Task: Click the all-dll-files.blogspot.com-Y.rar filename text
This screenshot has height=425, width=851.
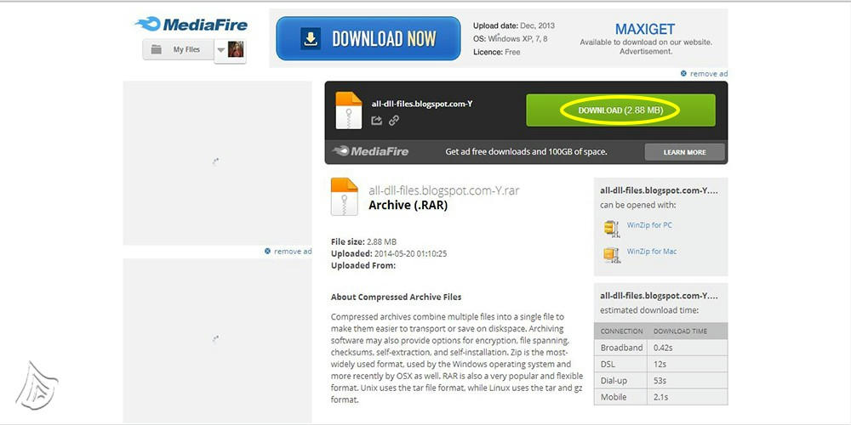Action: click(x=444, y=190)
